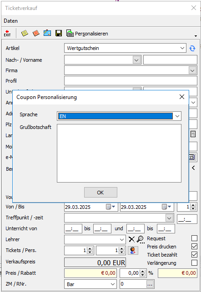Click inside the Grußbotschaft text area
The width and height of the screenshot is (201, 292).
pyautogui.click(x=119, y=153)
